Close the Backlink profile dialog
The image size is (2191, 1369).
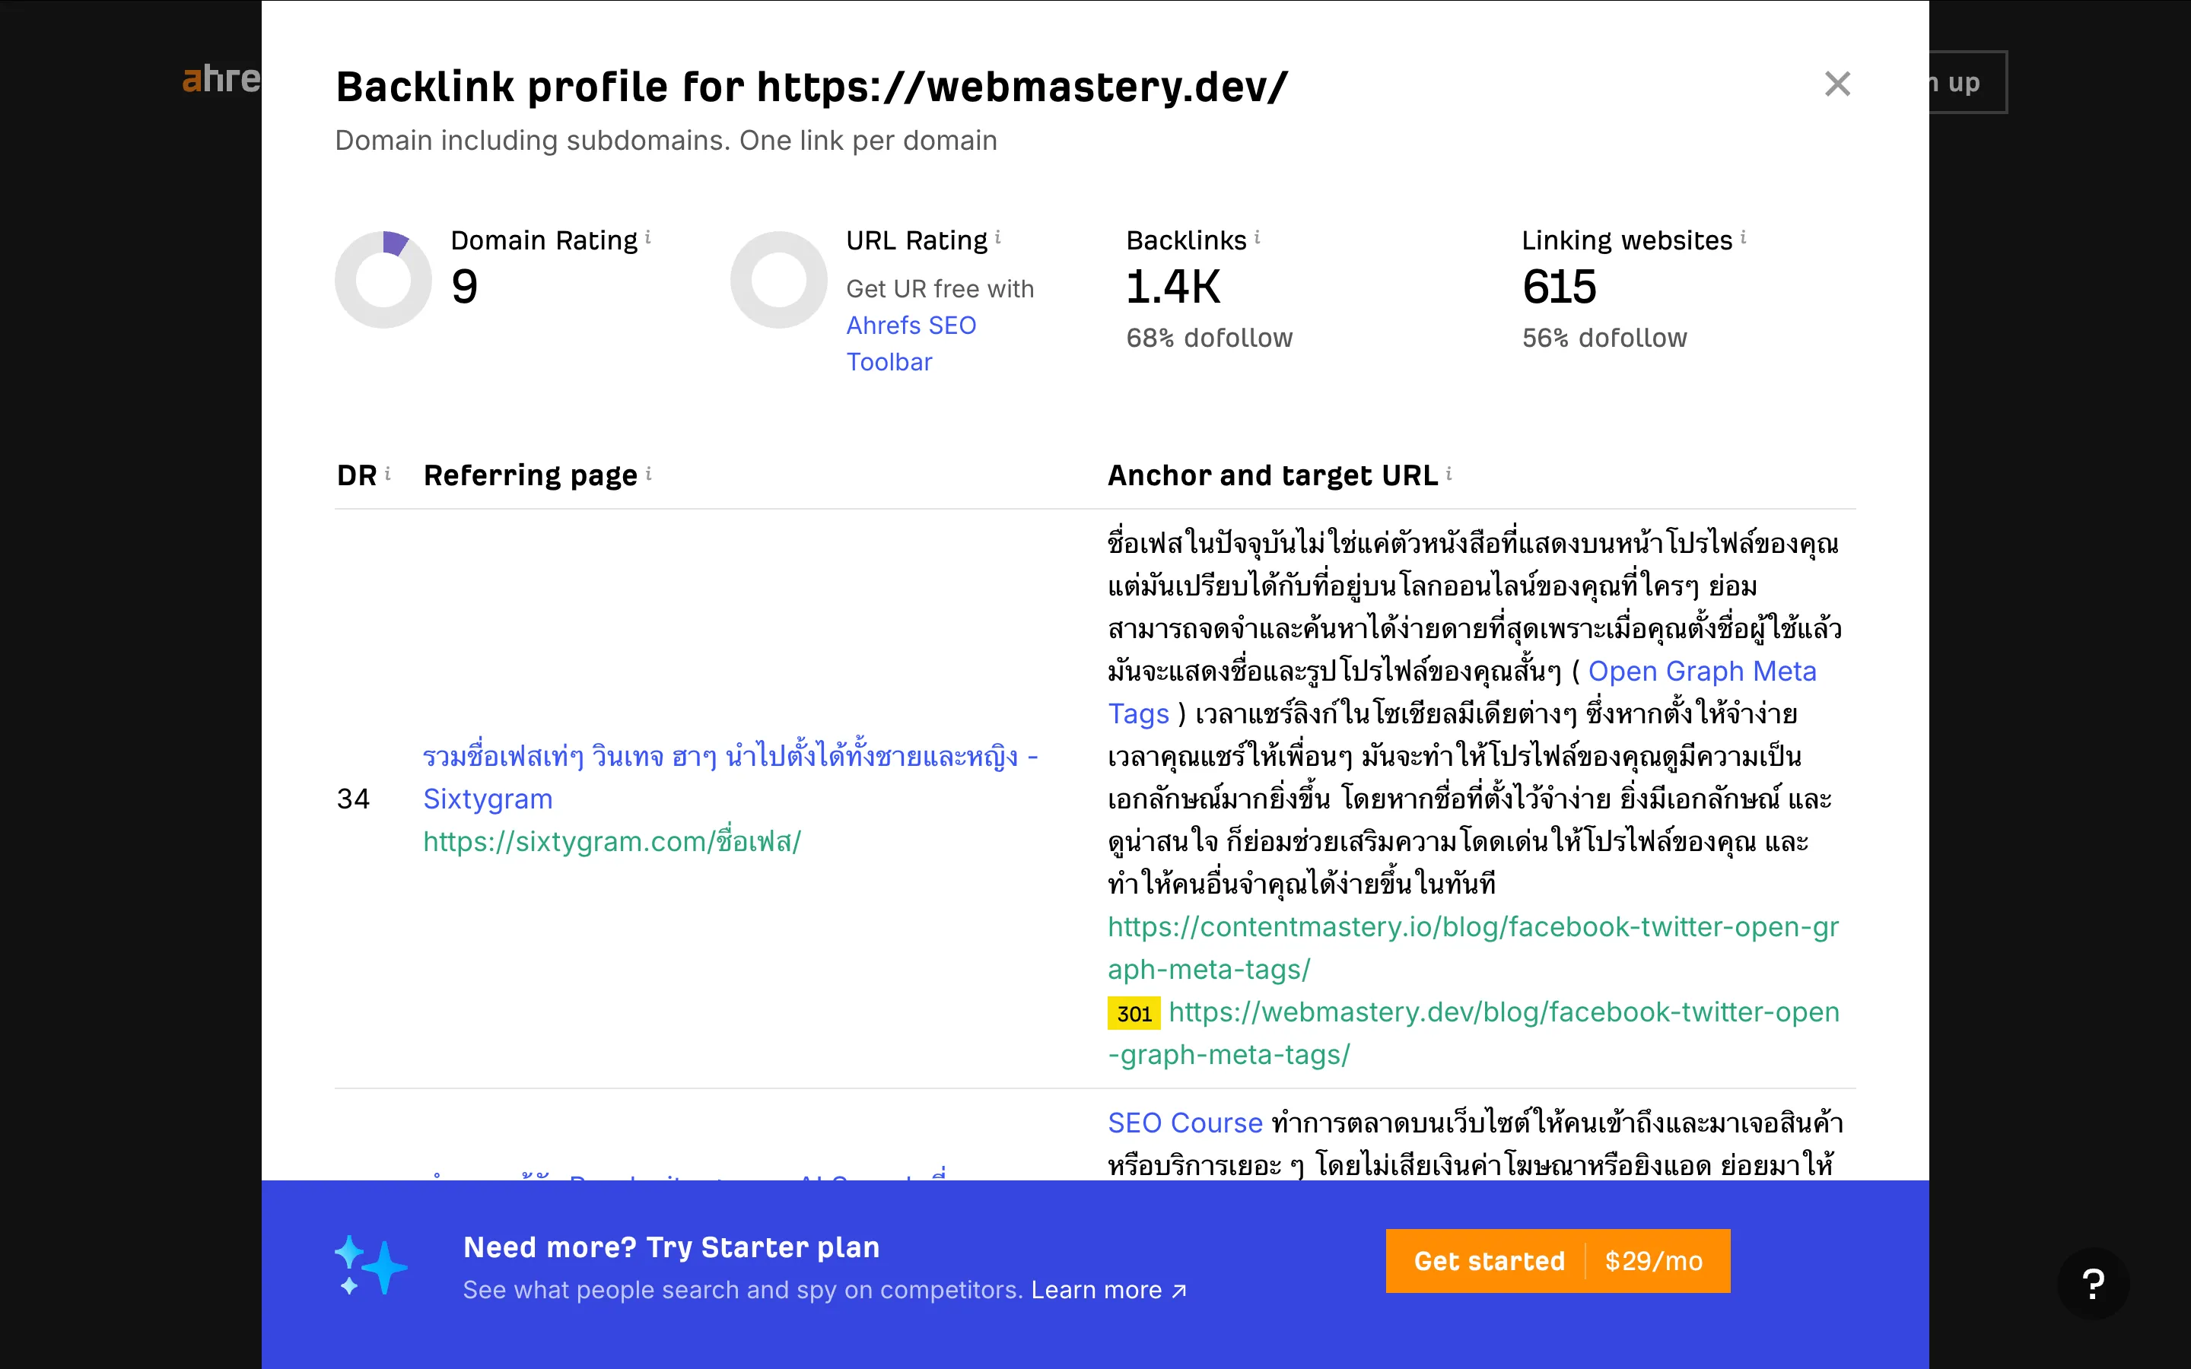coord(1837,84)
